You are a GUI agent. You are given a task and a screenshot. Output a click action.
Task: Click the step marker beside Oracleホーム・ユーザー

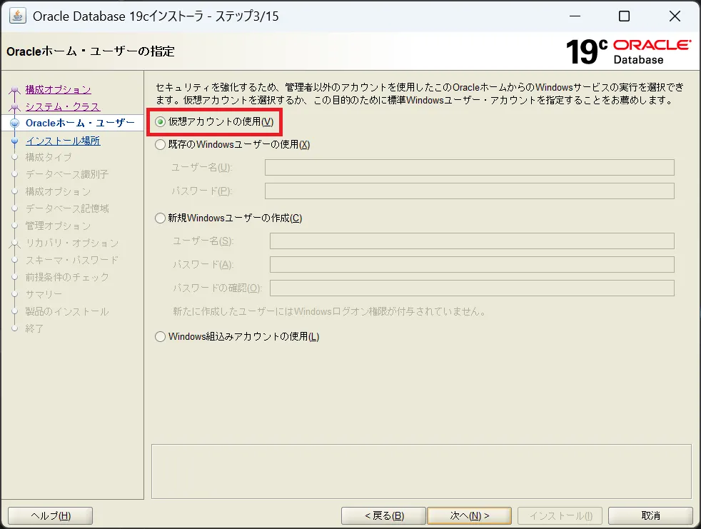point(15,123)
